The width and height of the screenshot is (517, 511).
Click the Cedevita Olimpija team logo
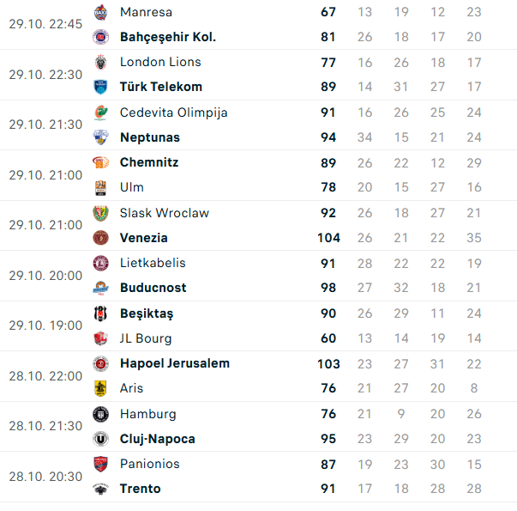[100, 113]
